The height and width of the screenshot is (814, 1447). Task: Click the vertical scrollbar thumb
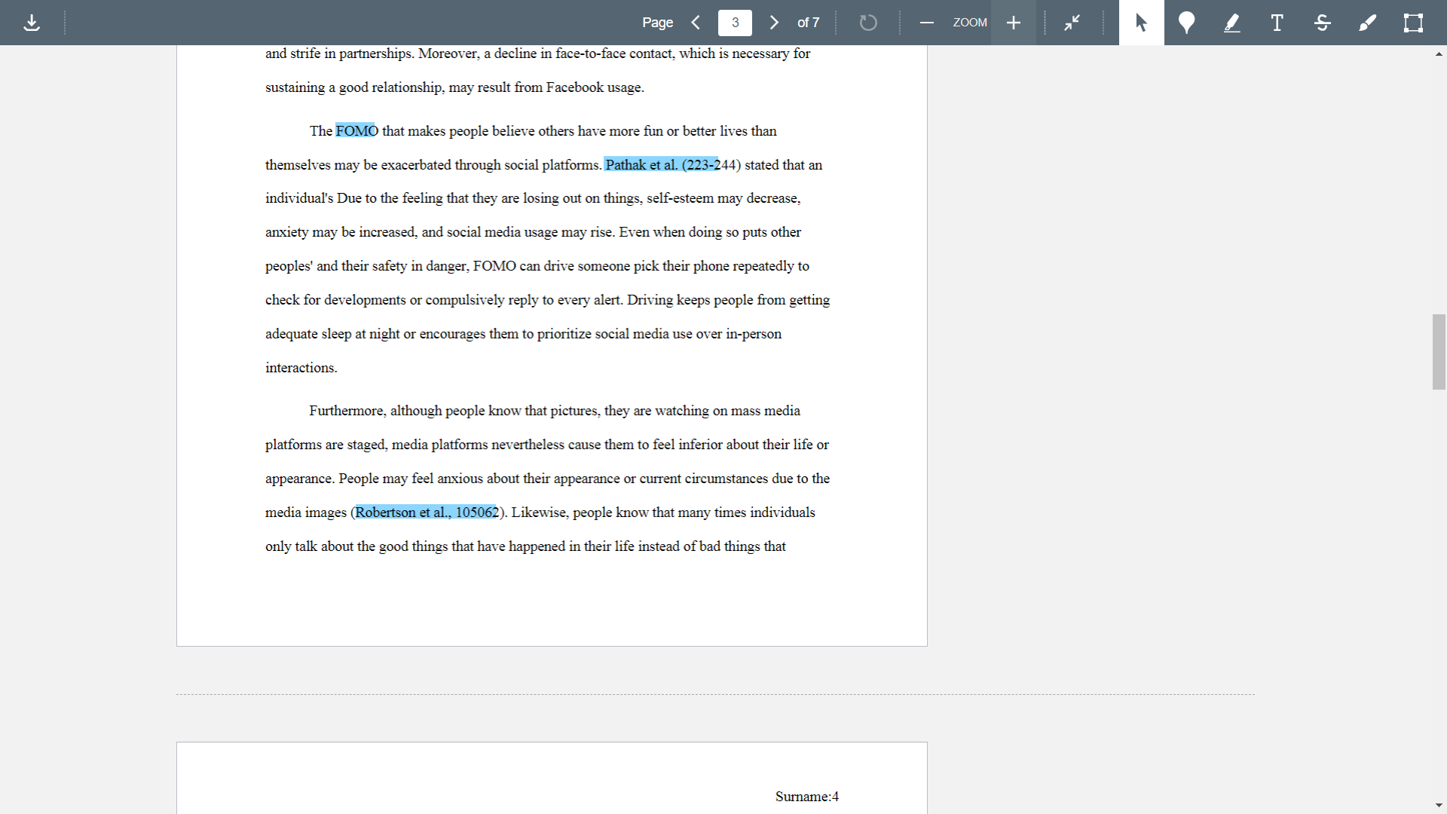pyautogui.click(x=1439, y=352)
